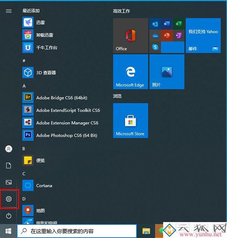Click the C letter group header

pyautogui.click(x=24, y=174)
